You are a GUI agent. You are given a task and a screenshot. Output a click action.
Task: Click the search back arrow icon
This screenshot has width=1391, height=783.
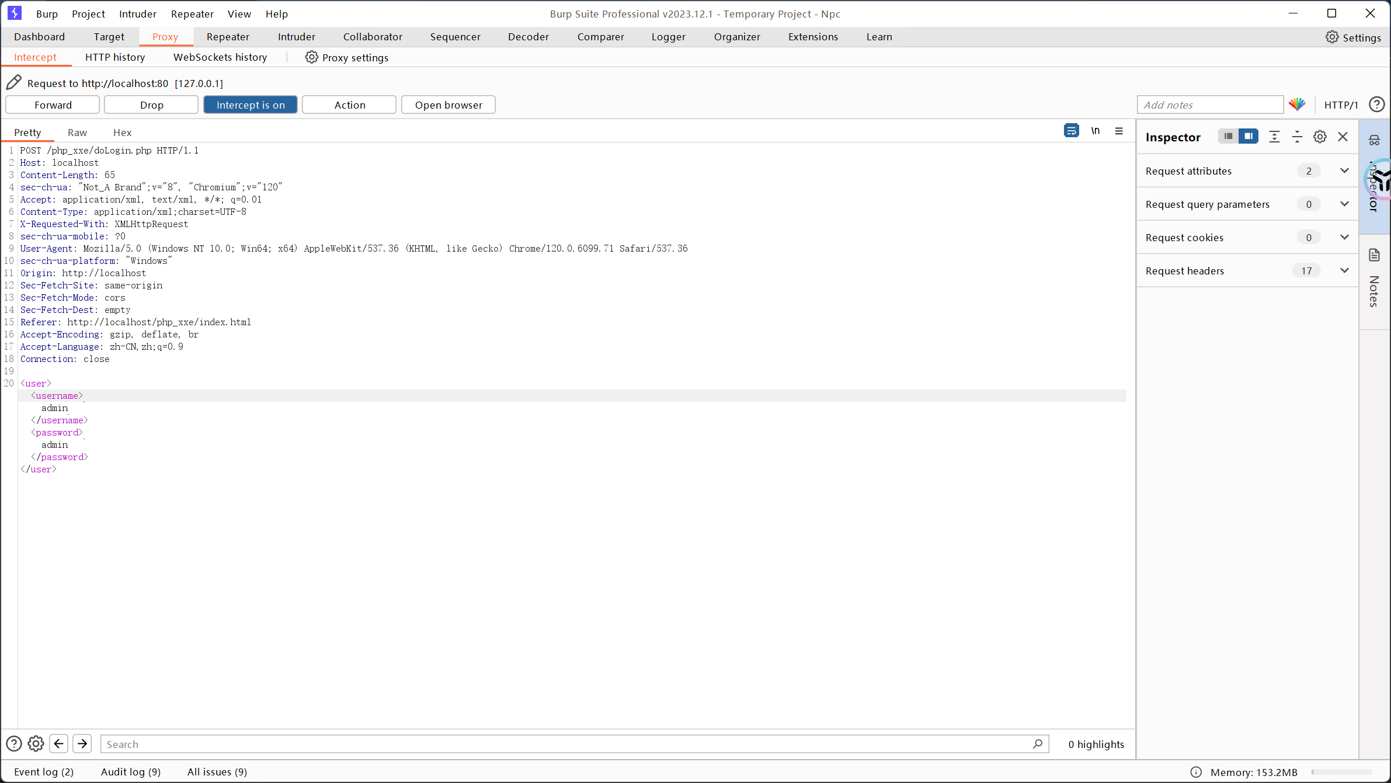point(59,743)
